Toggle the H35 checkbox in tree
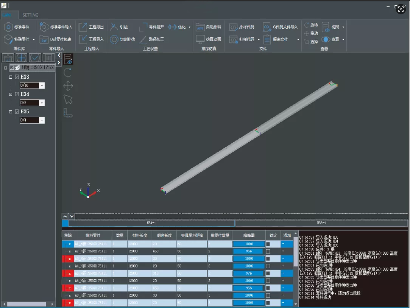This screenshot has width=410, height=308. pos(17,112)
